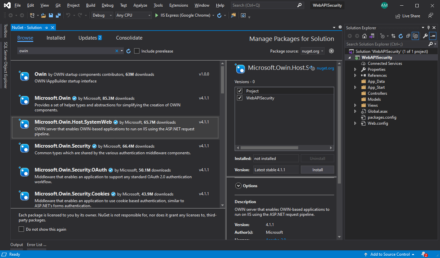Click Solution Explorer Refresh icon
Image resolution: width=440 pixels, height=258 pixels.
click(x=401, y=36)
